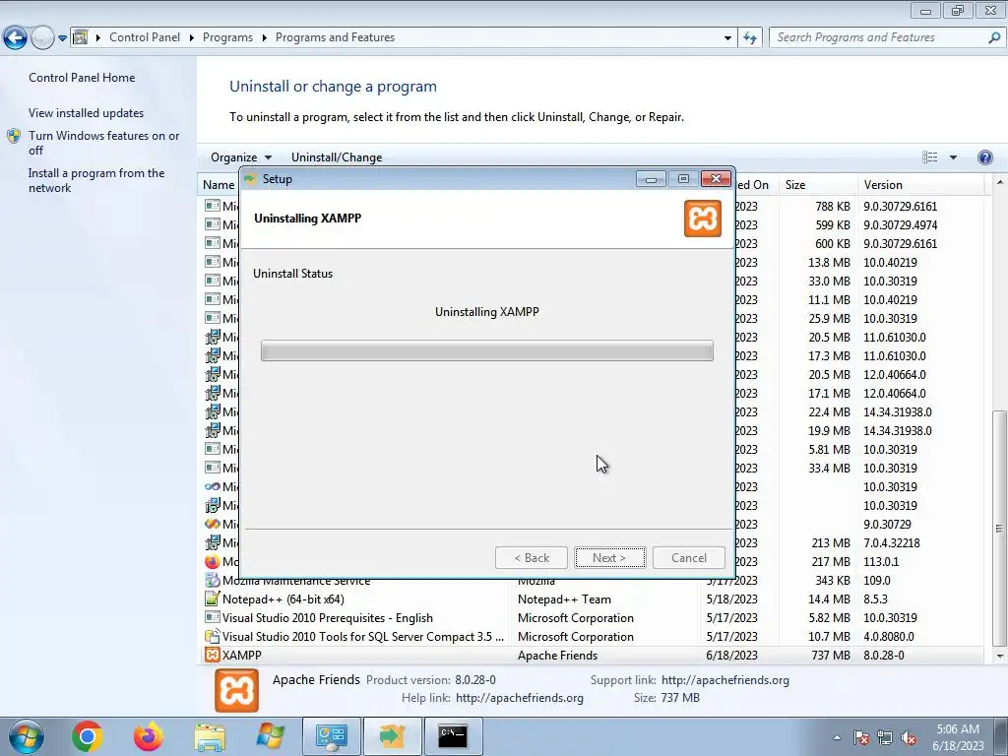Click the XAMPP logo in Setup dialog
Image resolution: width=1008 pixels, height=756 pixels.
(x=703, y=219)
